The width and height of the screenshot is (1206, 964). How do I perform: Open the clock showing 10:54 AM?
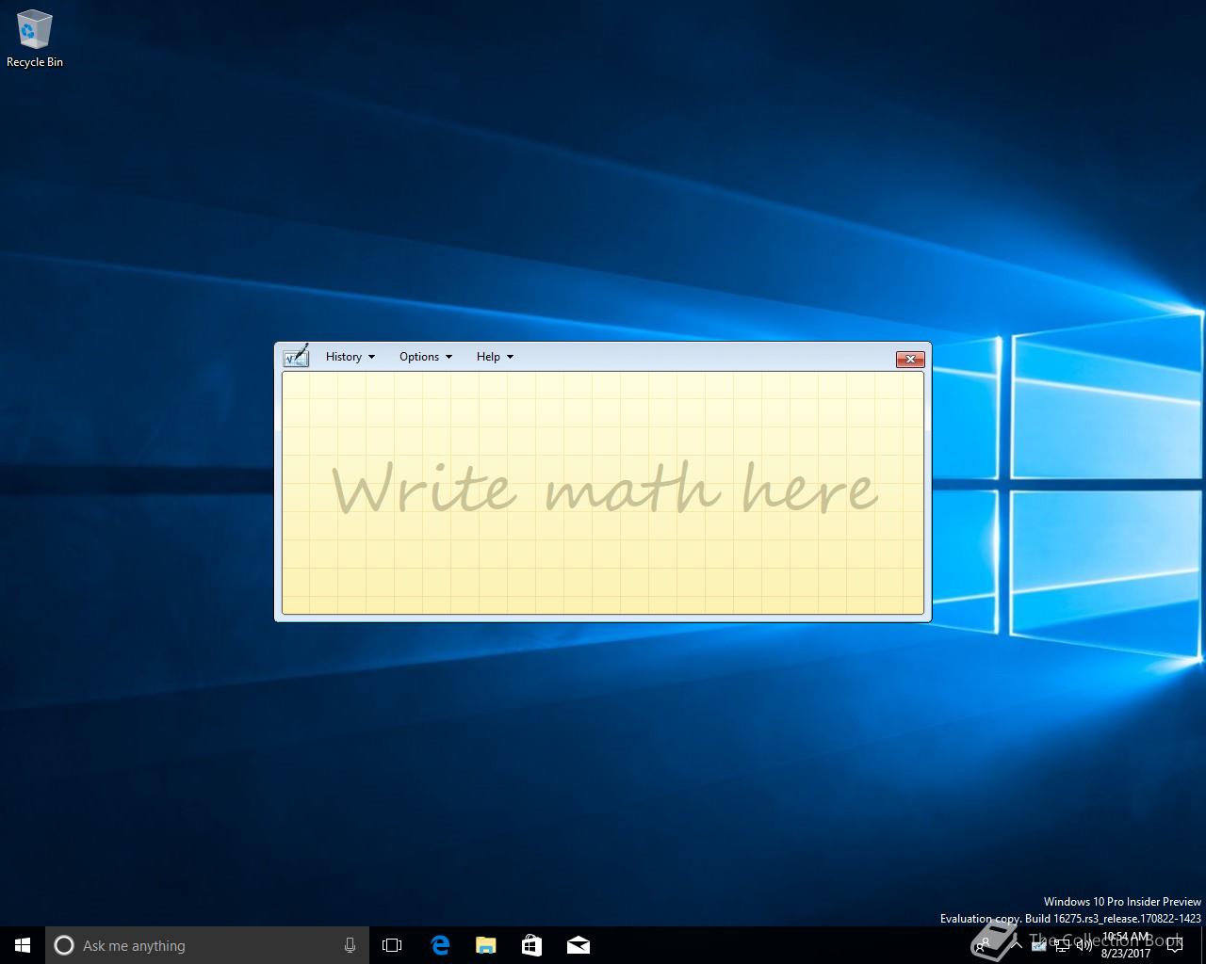(1127, 945)
